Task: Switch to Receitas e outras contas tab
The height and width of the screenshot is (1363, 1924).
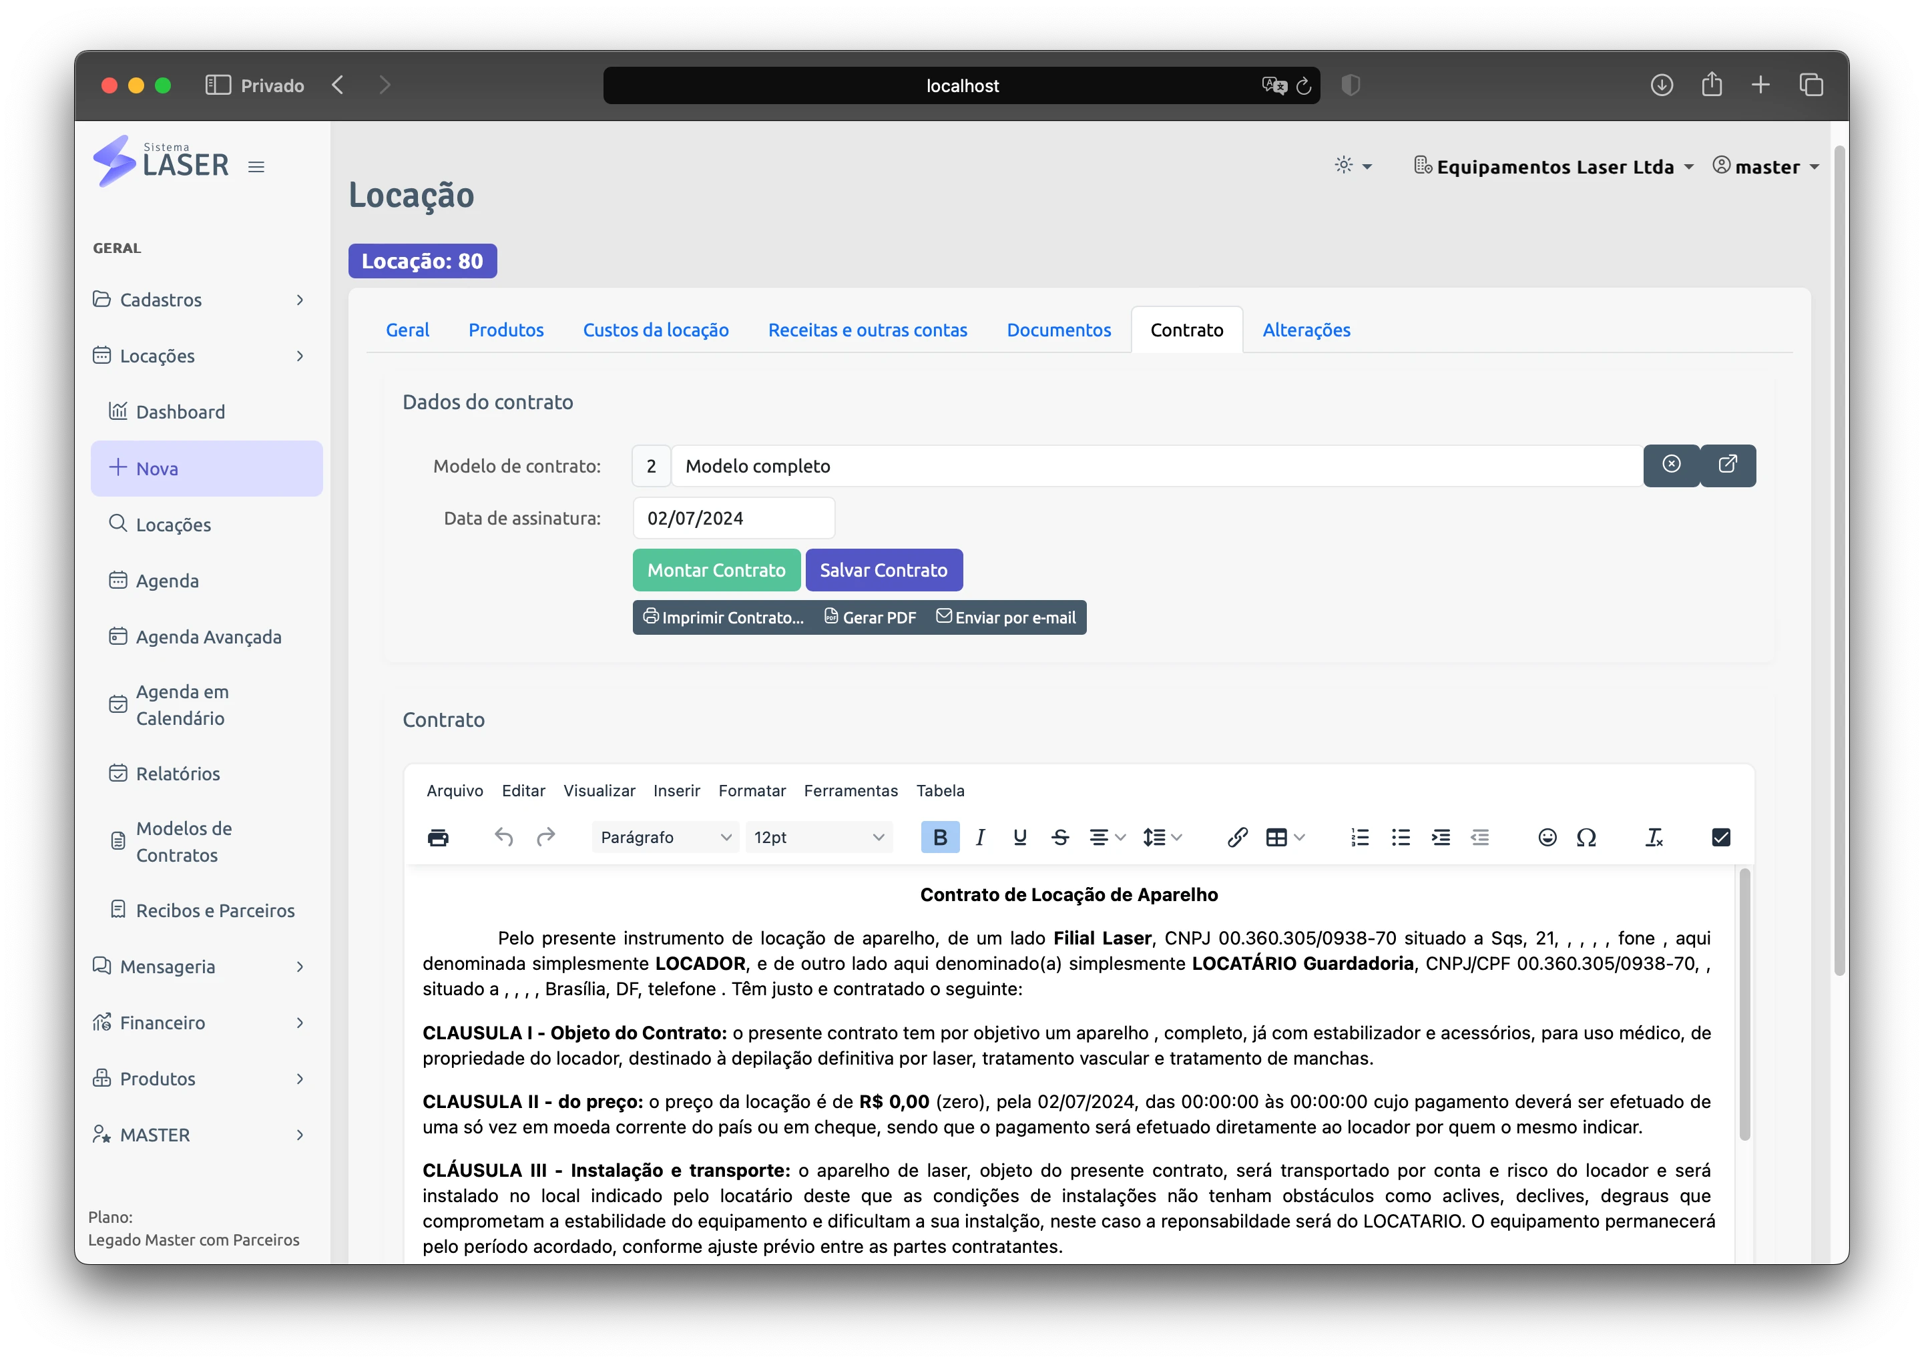Action: [867, 330]
